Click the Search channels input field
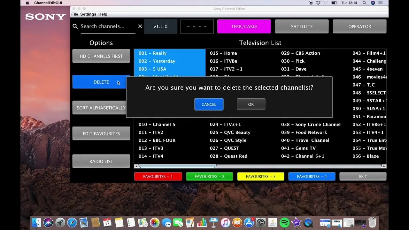Screen dimensions: 409x230 107,27
